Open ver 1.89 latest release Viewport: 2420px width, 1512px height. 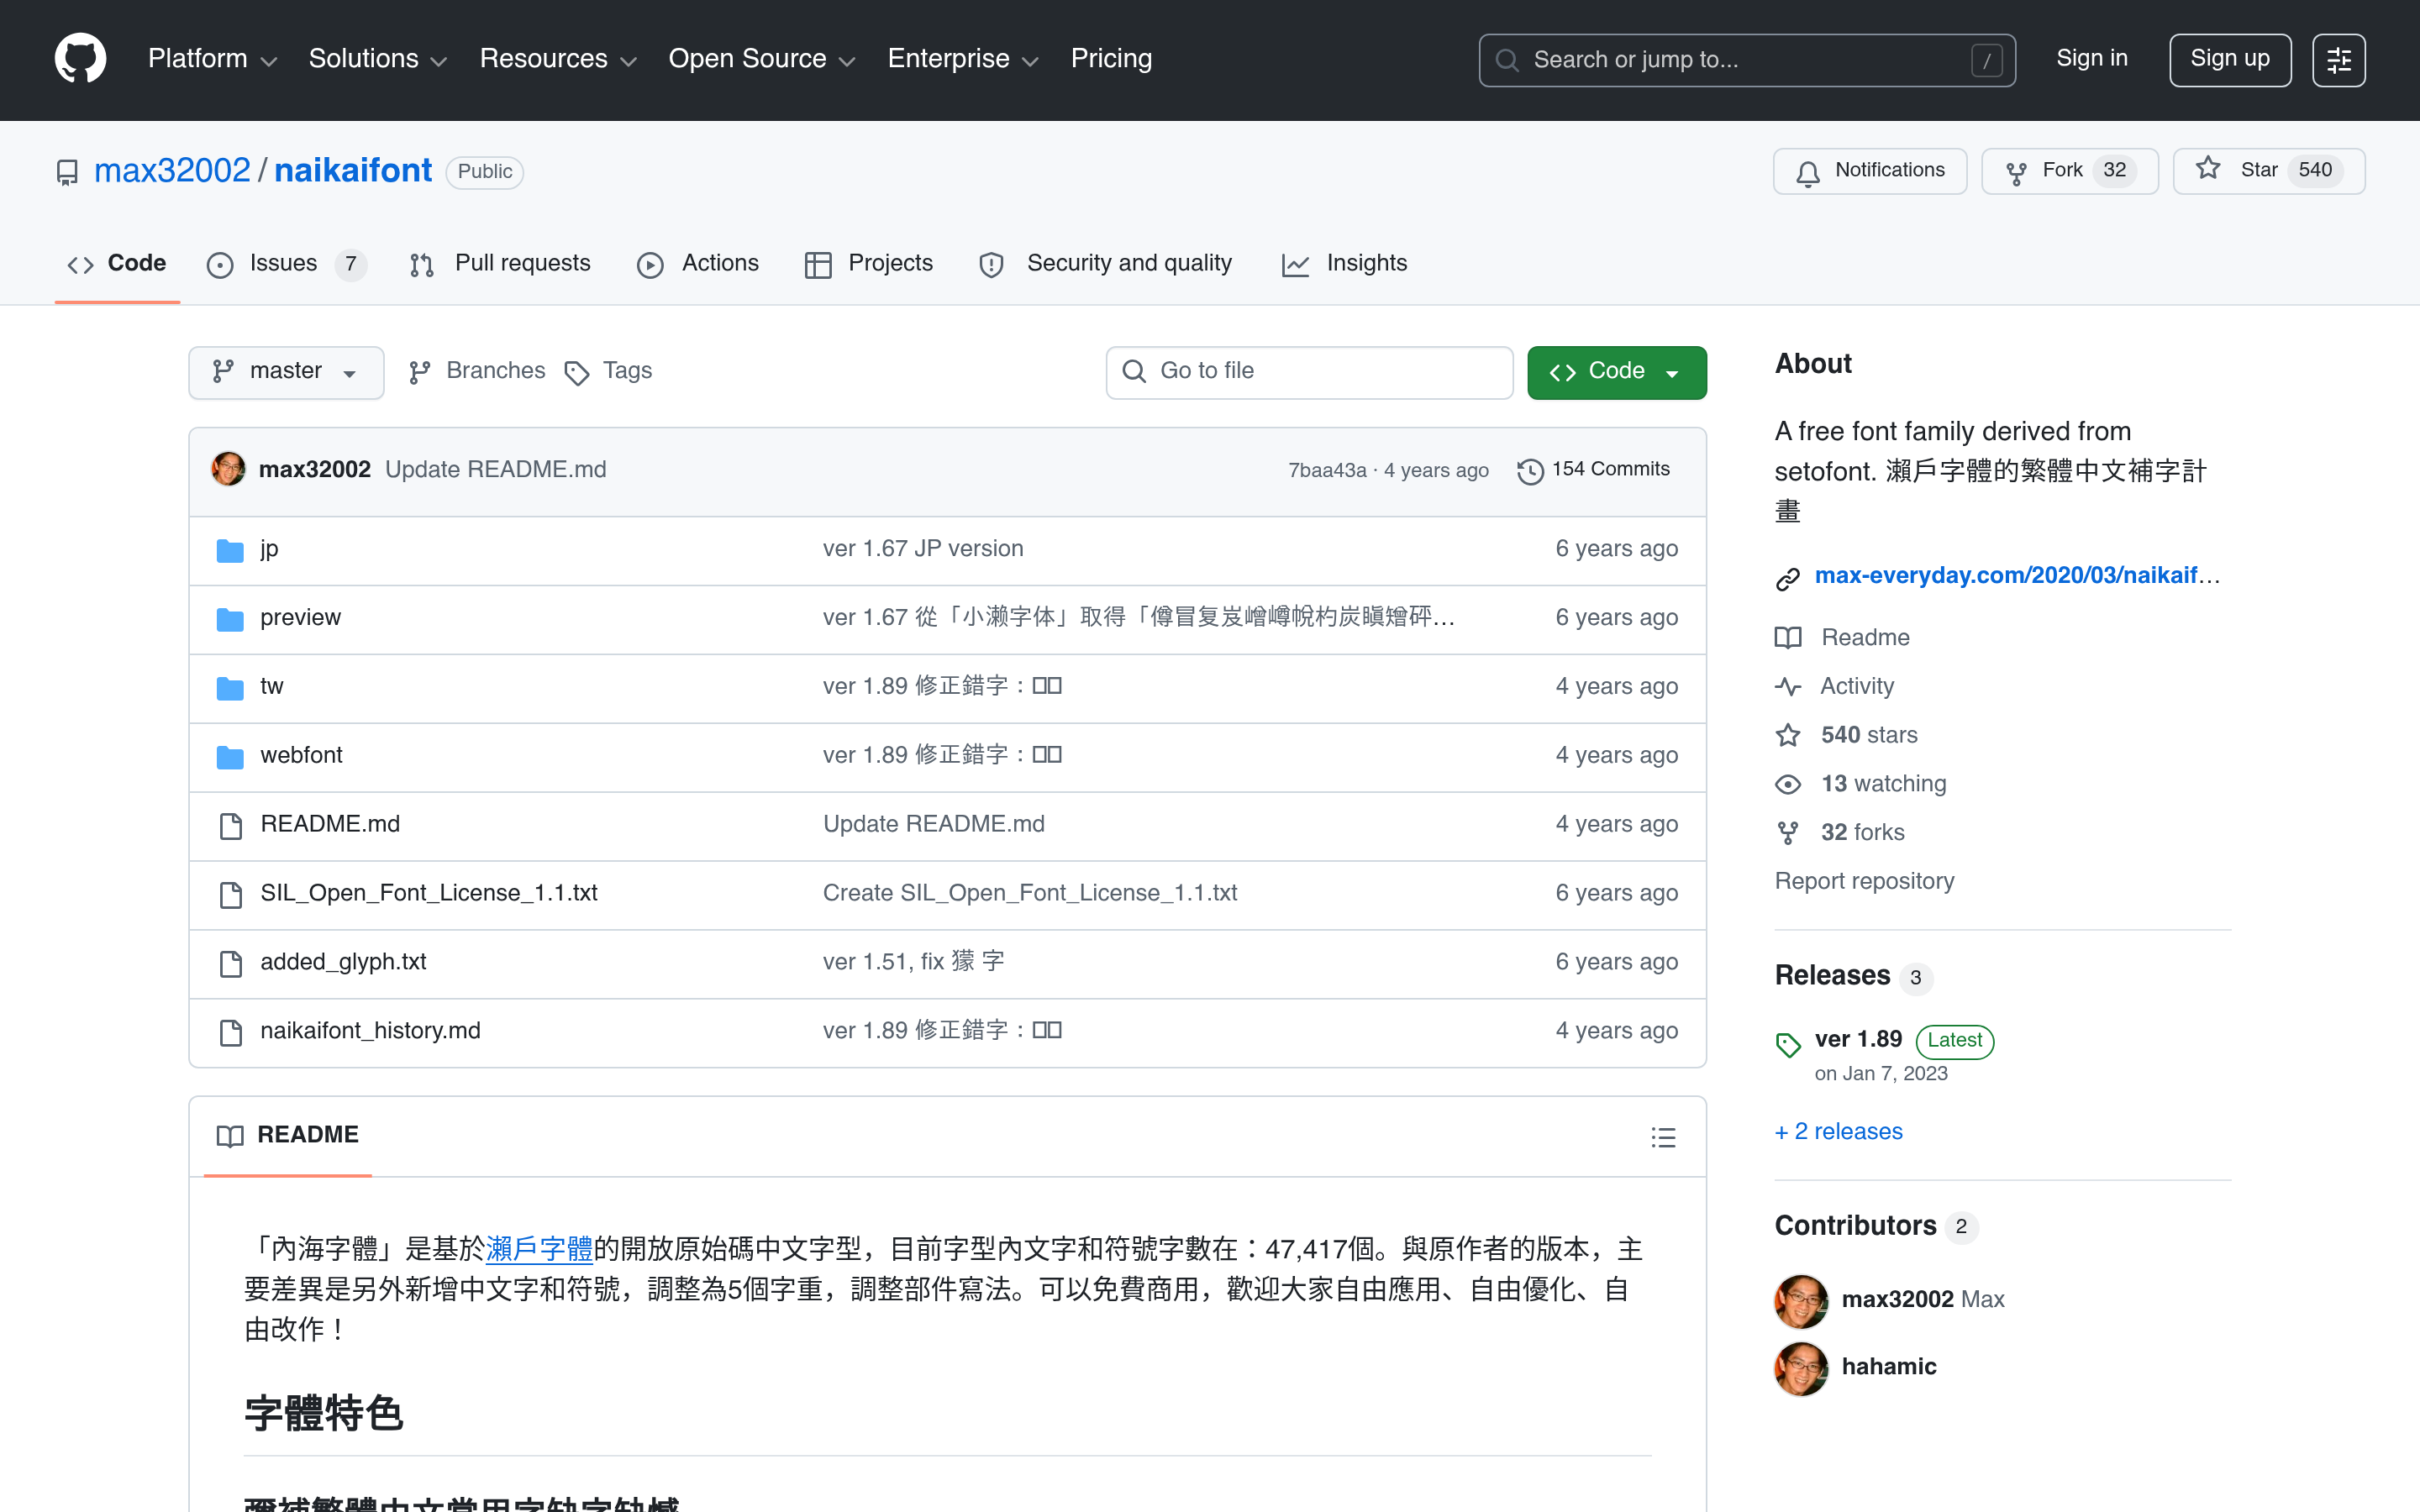(x=1858, y=1041)
